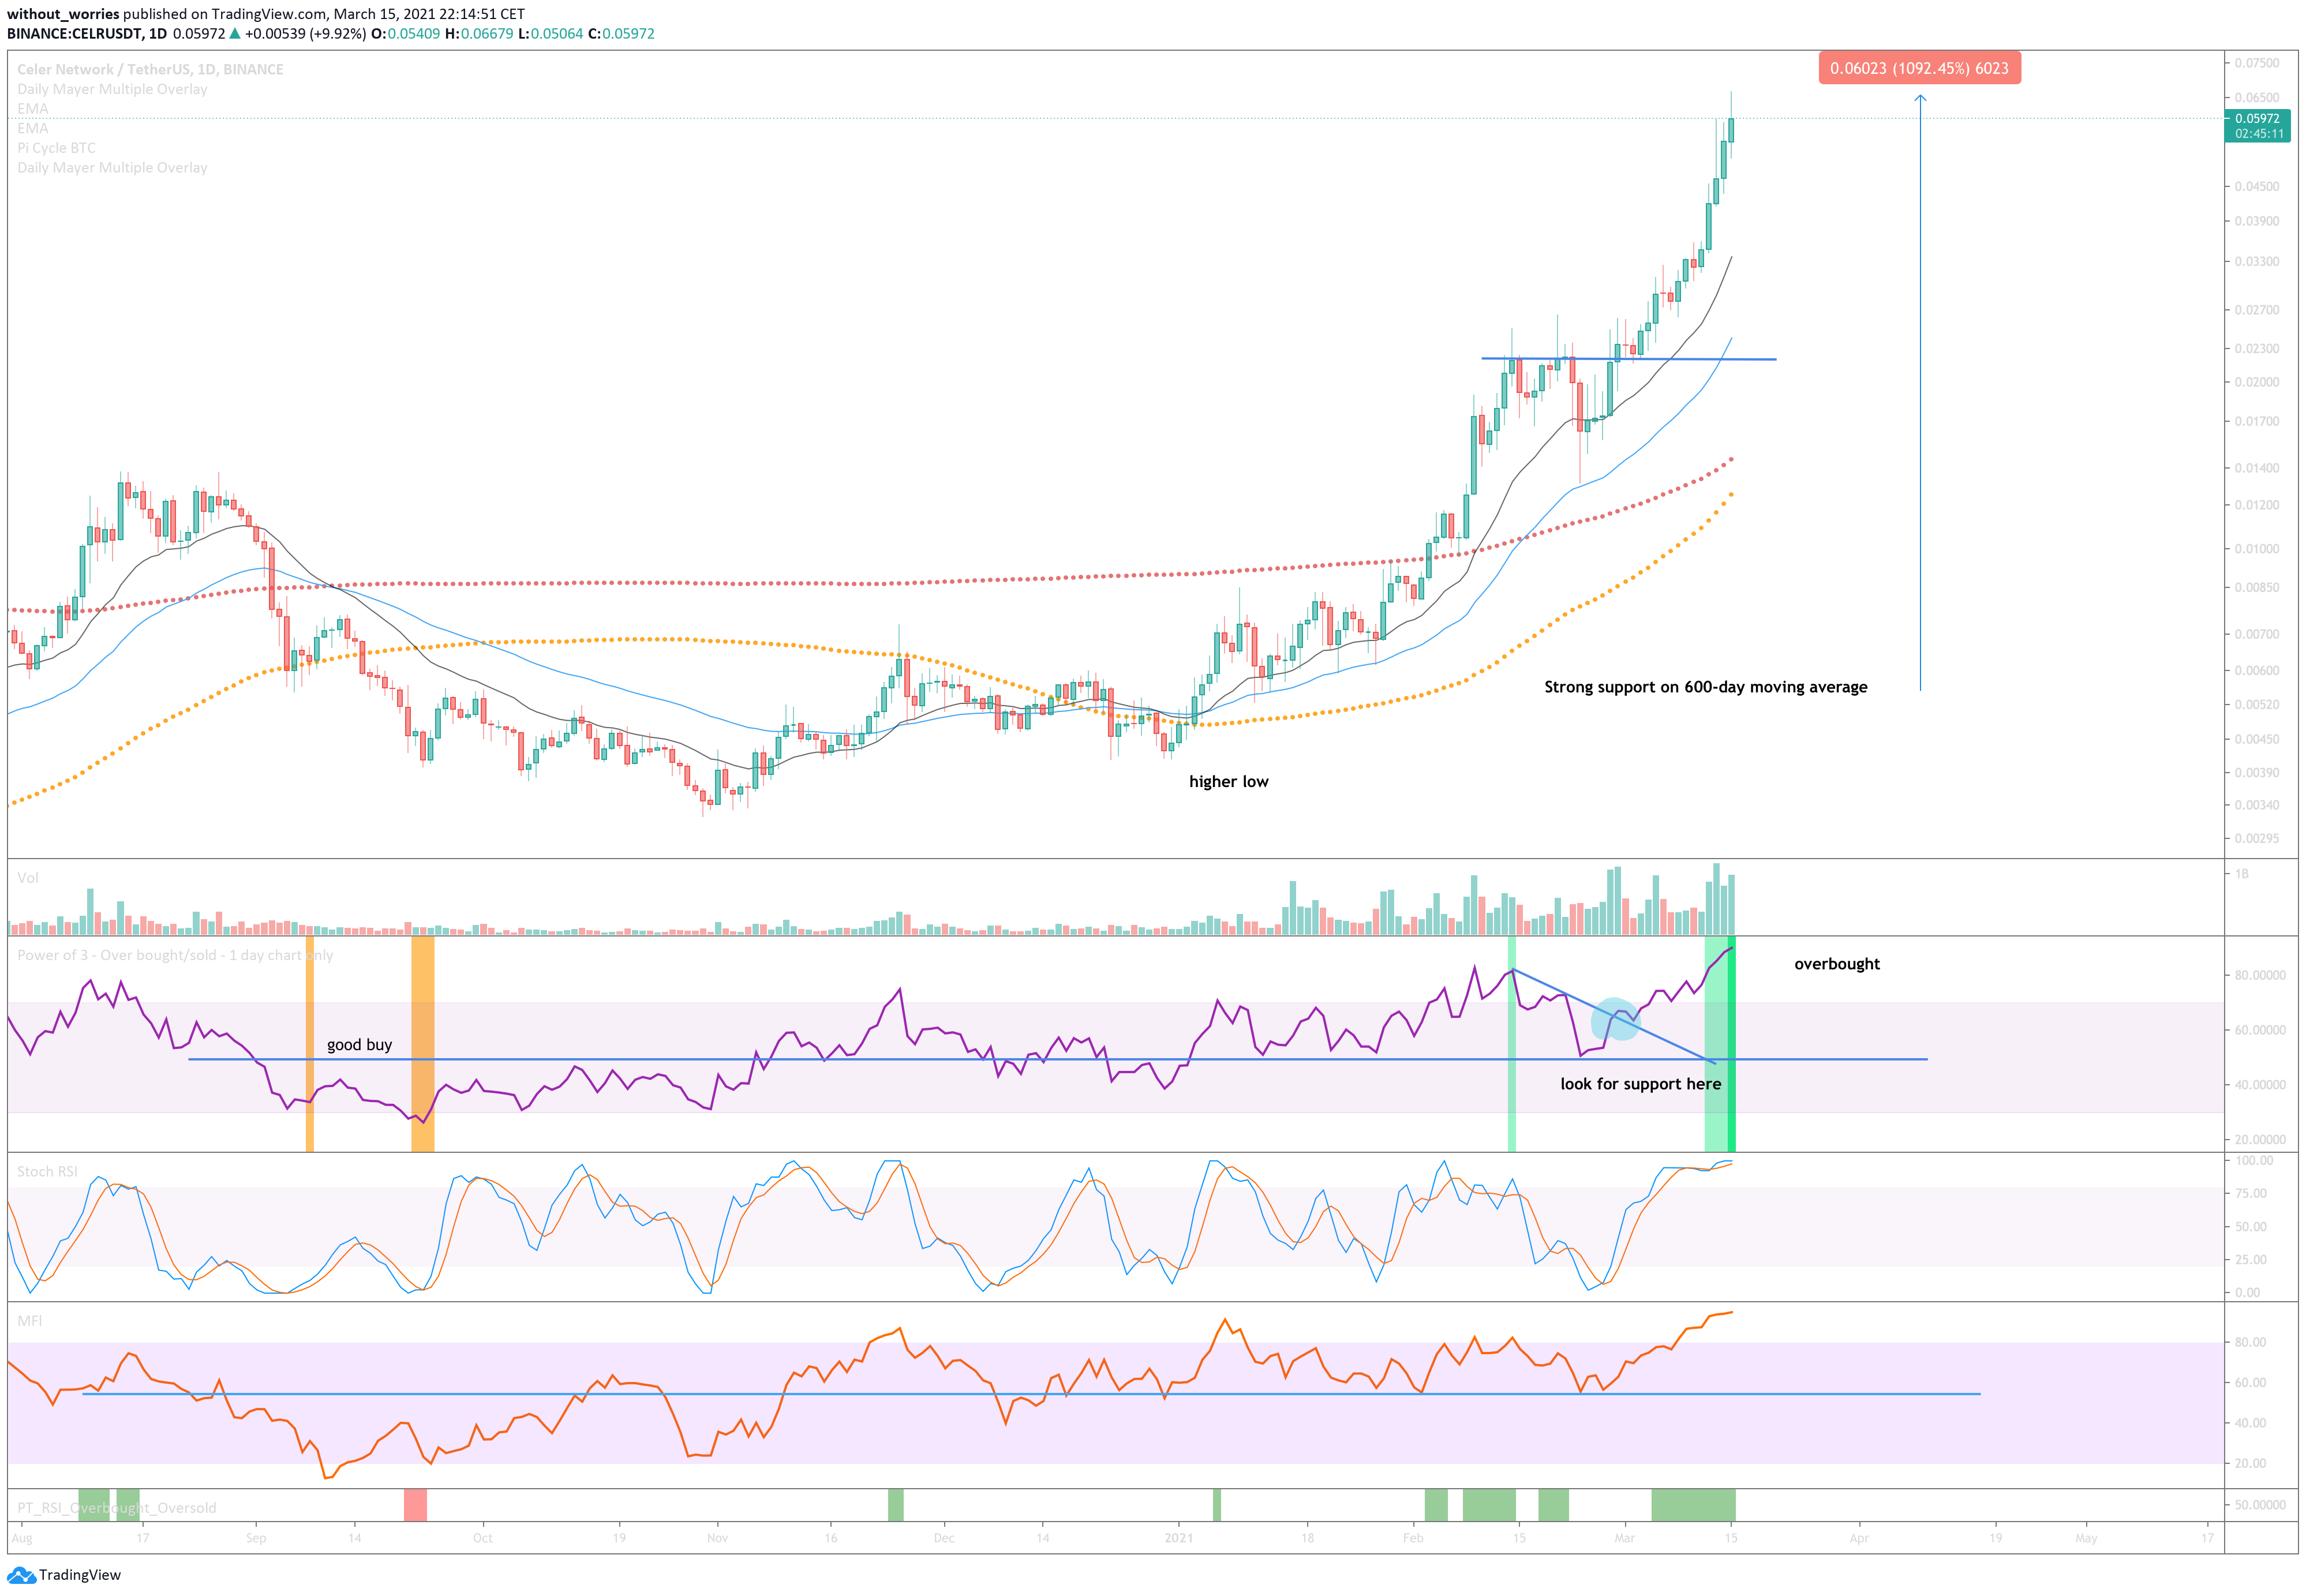This screenshot has height=1596, width=2306.
Task: Click the Aug time axis label
Action: pos(22,1538)
